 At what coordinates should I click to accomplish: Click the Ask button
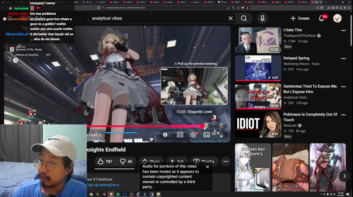177,161
